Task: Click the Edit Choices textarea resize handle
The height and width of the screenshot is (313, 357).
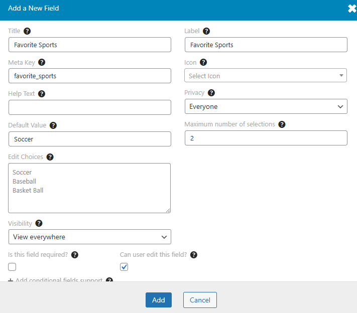Action: pyautogui.click(x=168, y=211)
